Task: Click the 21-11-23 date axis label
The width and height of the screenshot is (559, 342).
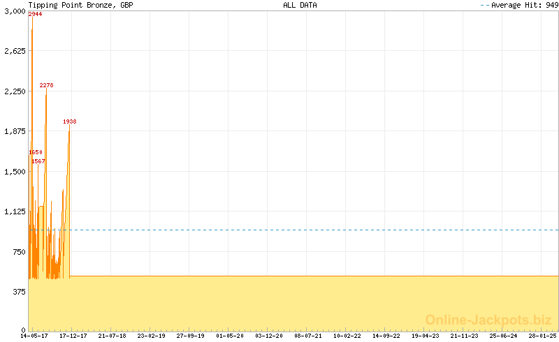Action: 465,336
